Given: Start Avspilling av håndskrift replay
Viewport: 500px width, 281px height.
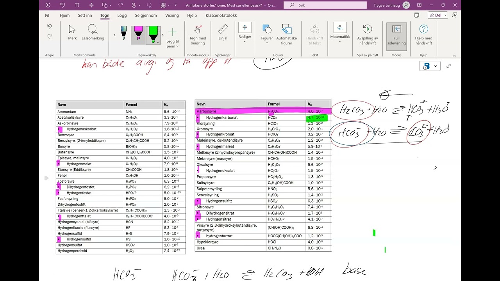Looking at the screenshot, I should (x=368, y=35).
